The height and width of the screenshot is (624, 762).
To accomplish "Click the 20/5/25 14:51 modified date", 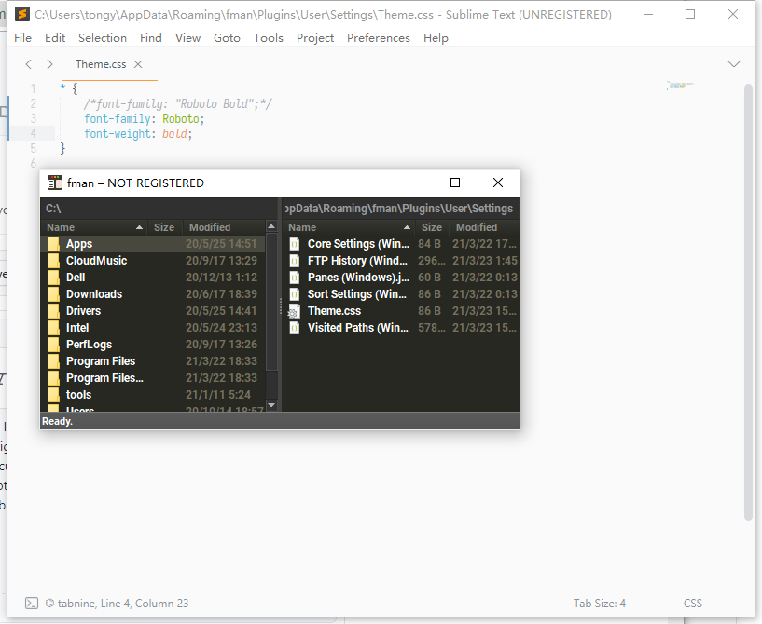I will [x=221, y=244].
